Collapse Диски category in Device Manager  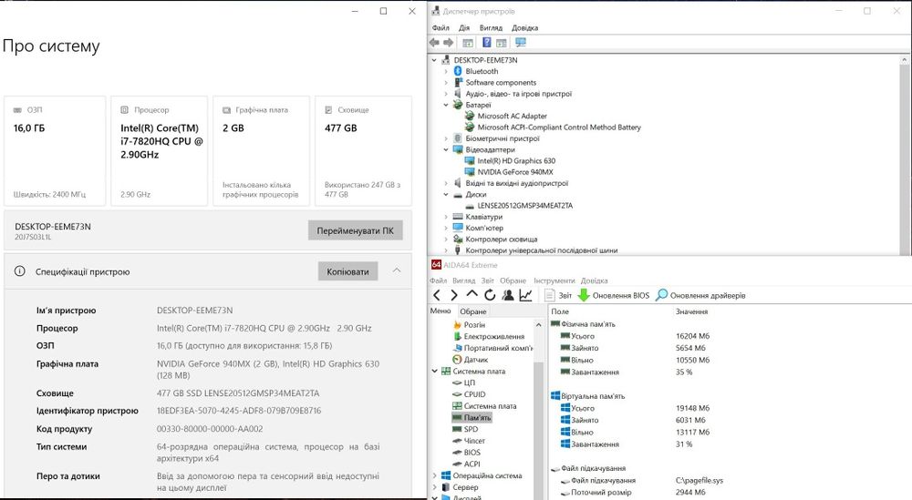446,195
